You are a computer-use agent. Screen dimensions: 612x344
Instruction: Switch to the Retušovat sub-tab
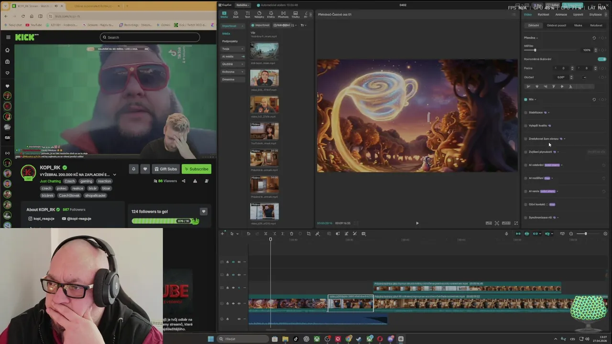[x=596, y=25]
